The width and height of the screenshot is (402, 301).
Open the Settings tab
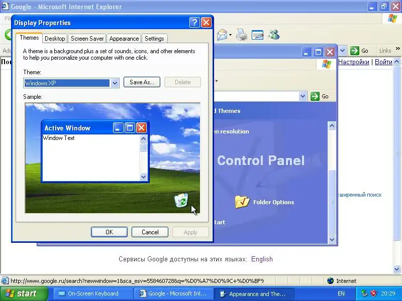(x=154, y=39)
